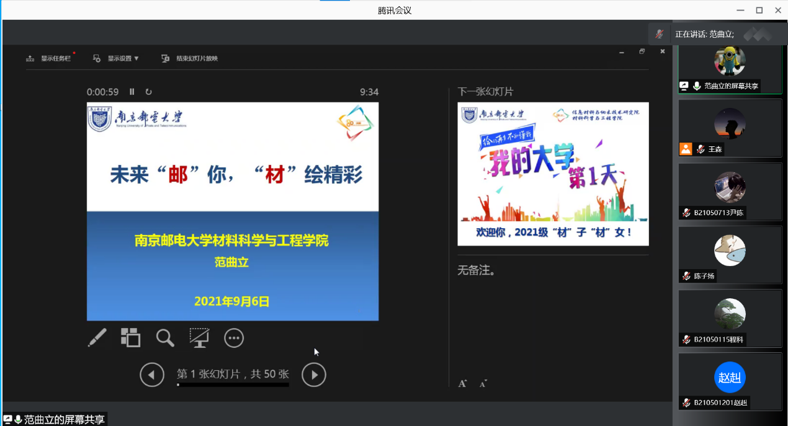The image size is (788, 426).
Task: Open the more slideshow options ellipsis button
Action: (x=234, y=338)
